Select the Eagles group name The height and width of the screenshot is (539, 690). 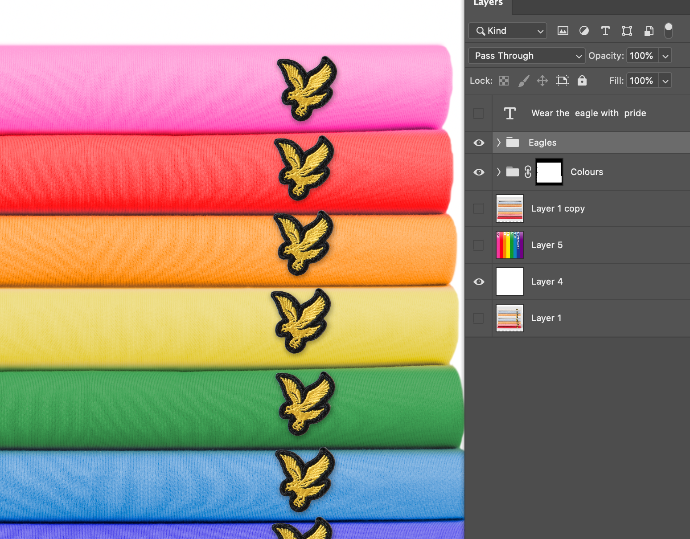coord(542,143)
